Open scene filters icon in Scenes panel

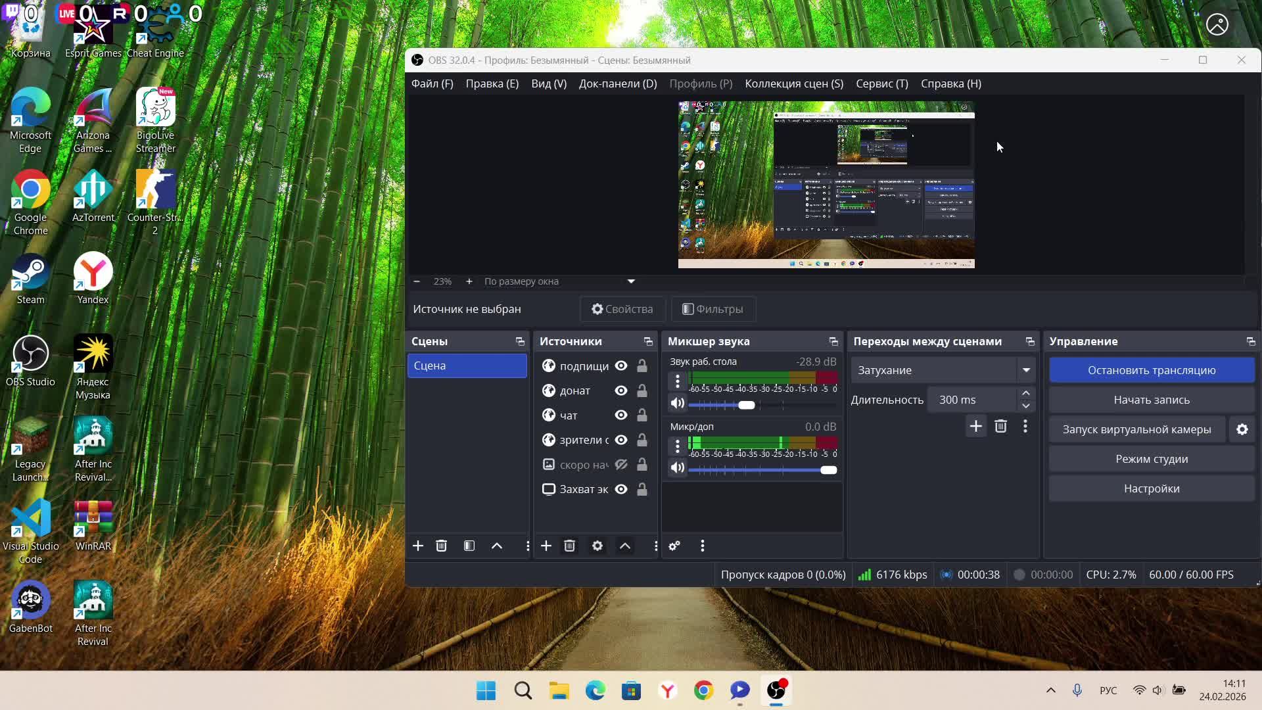click(x=469, y=546)
